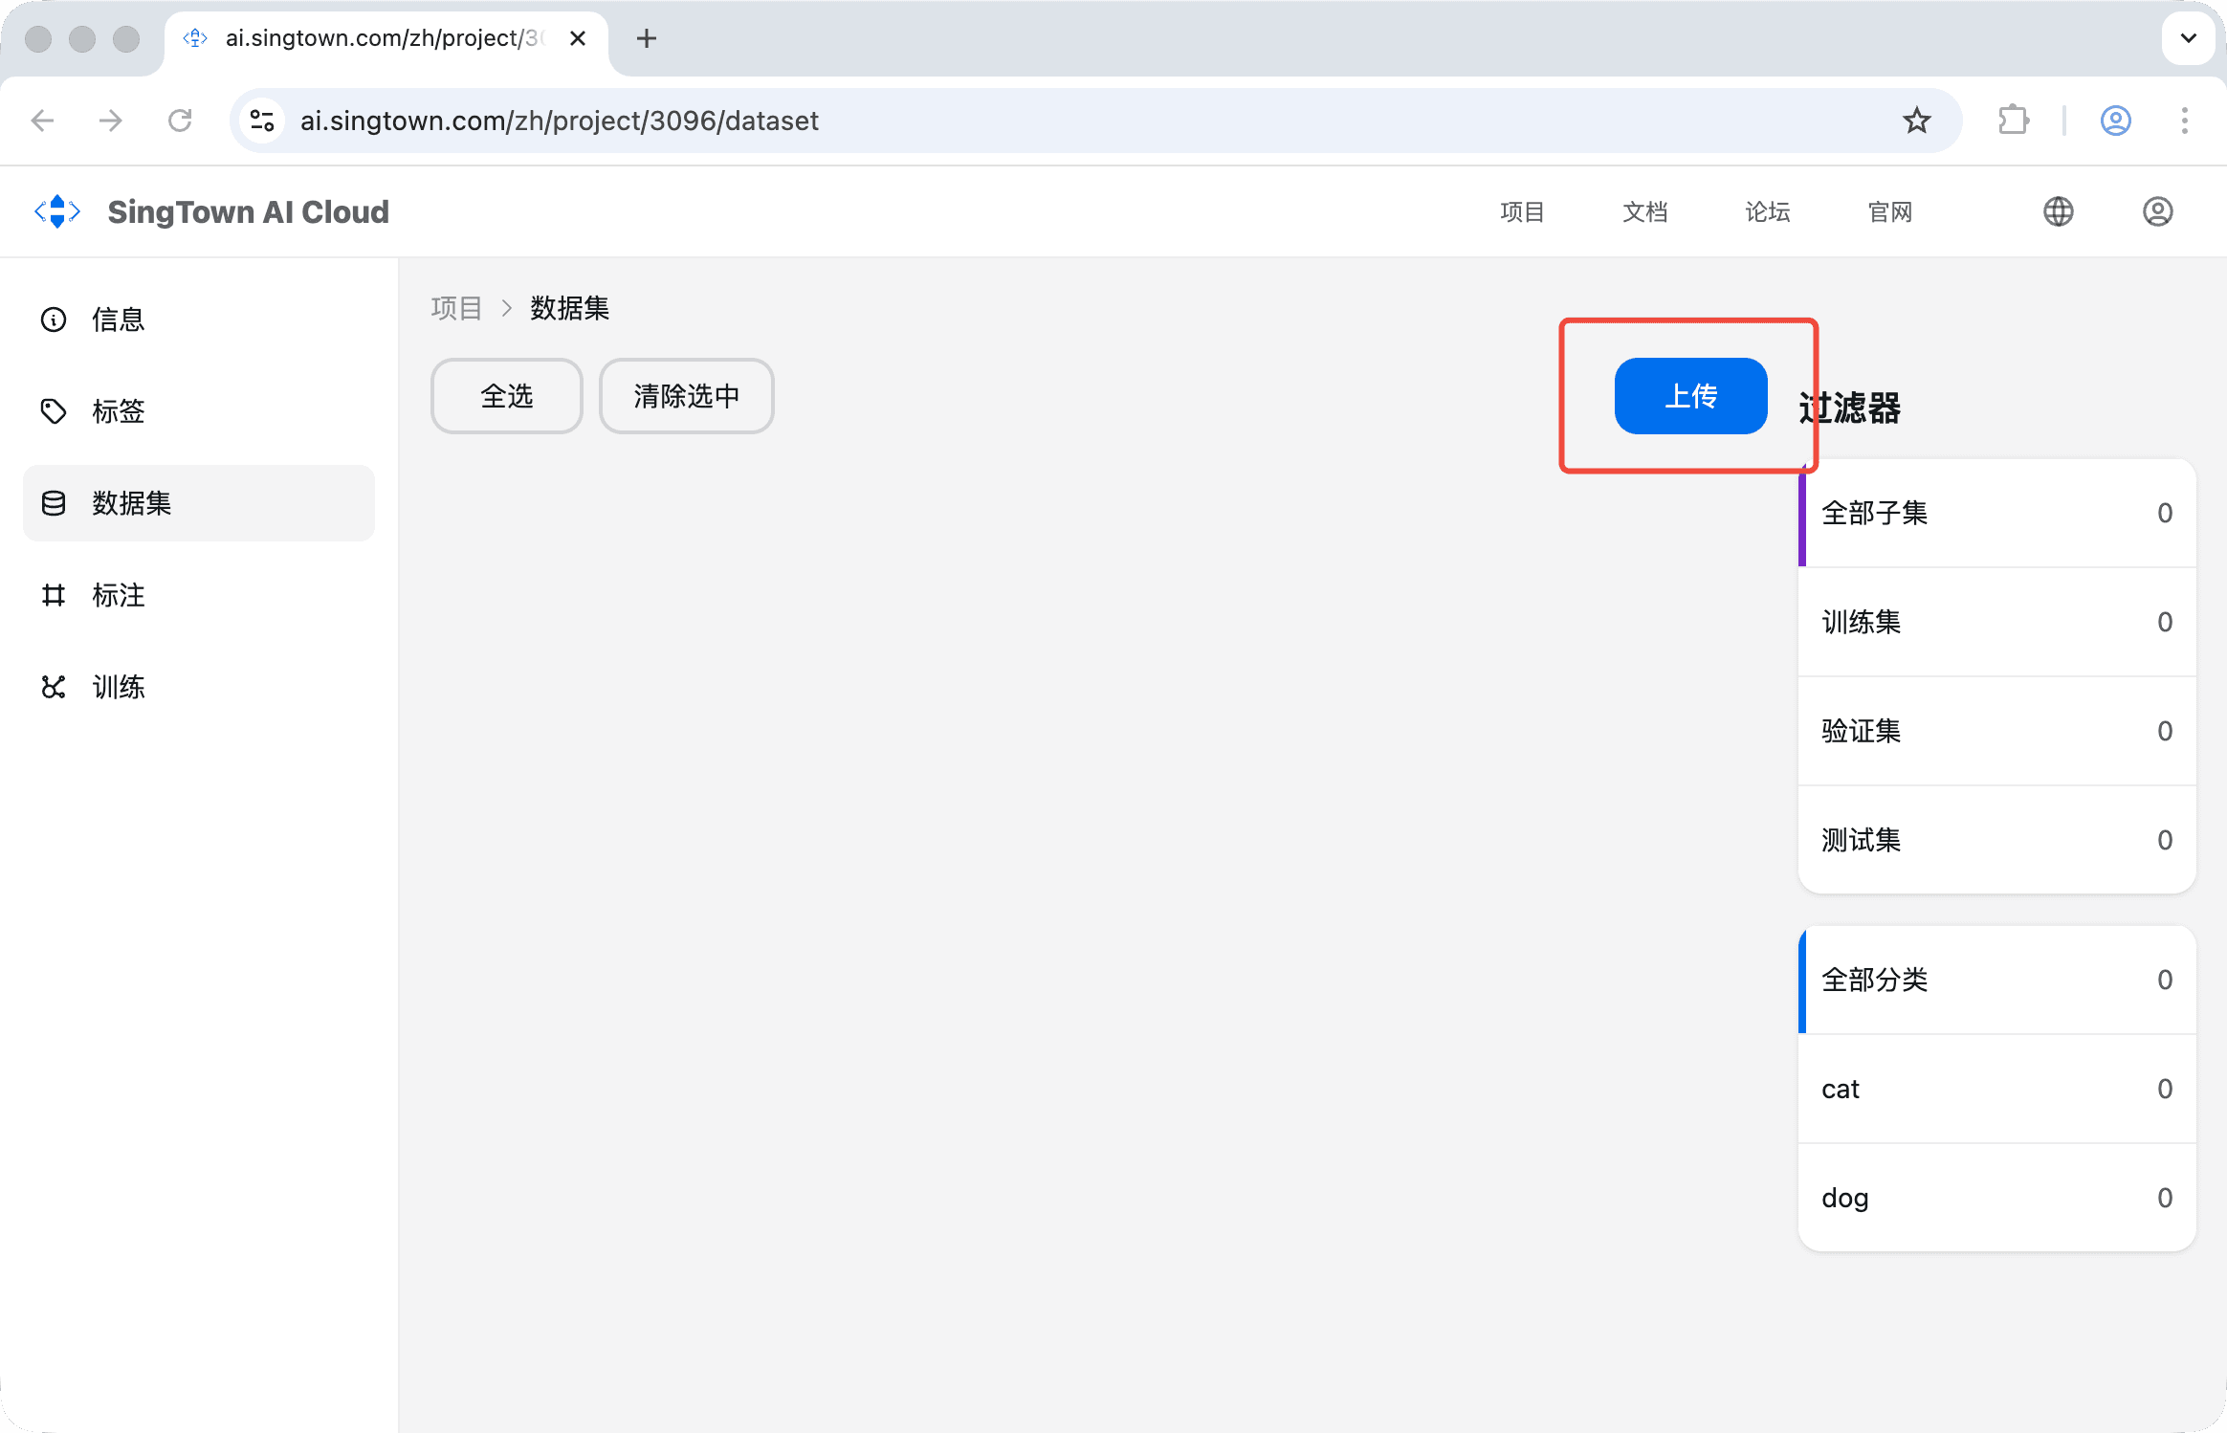
Task: View site information icon in the address bar
Action: click(x=262, y=121)
